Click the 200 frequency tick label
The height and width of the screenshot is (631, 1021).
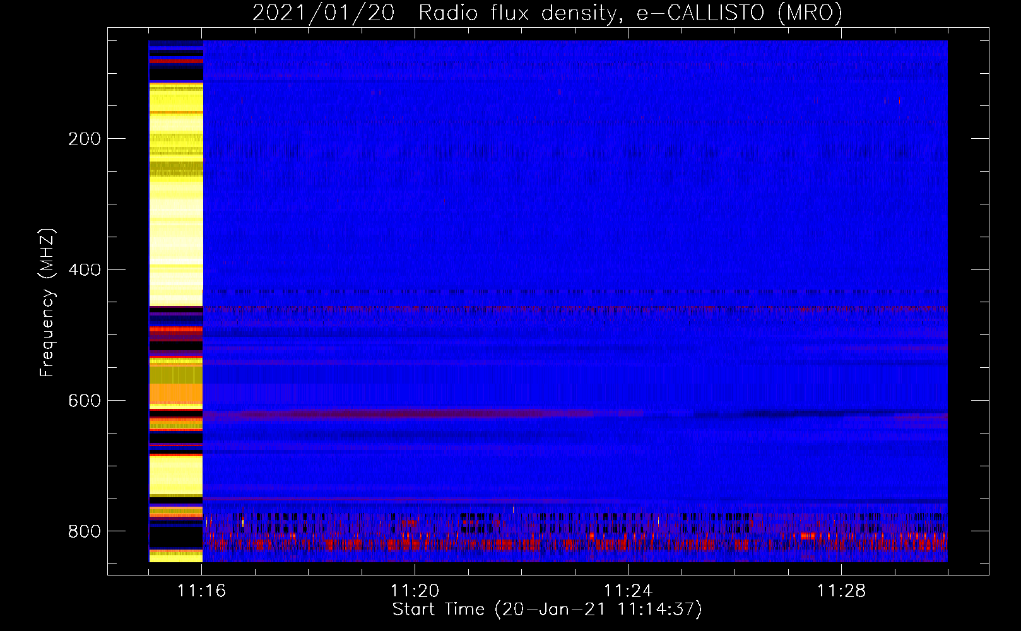click(x=85, y=139)
